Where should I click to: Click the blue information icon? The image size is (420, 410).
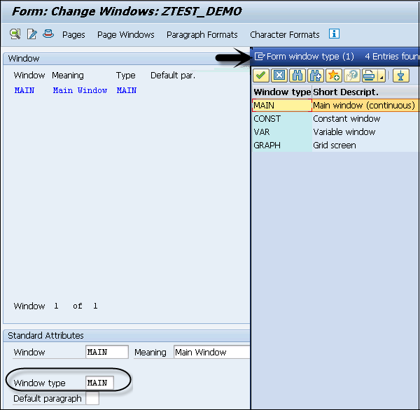click(334, 34)
